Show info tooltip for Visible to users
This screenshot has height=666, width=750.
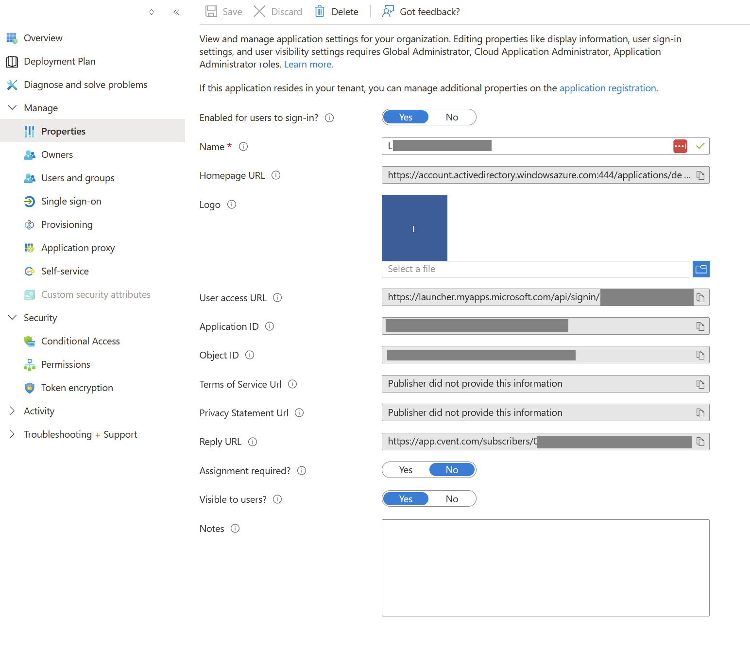[277, 499]
